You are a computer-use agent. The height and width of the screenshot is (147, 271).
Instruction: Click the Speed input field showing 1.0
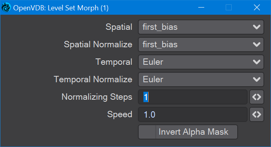point(193,114)
